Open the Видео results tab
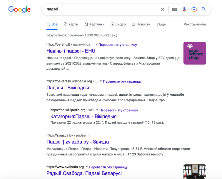222x179 pixels. 118,24
